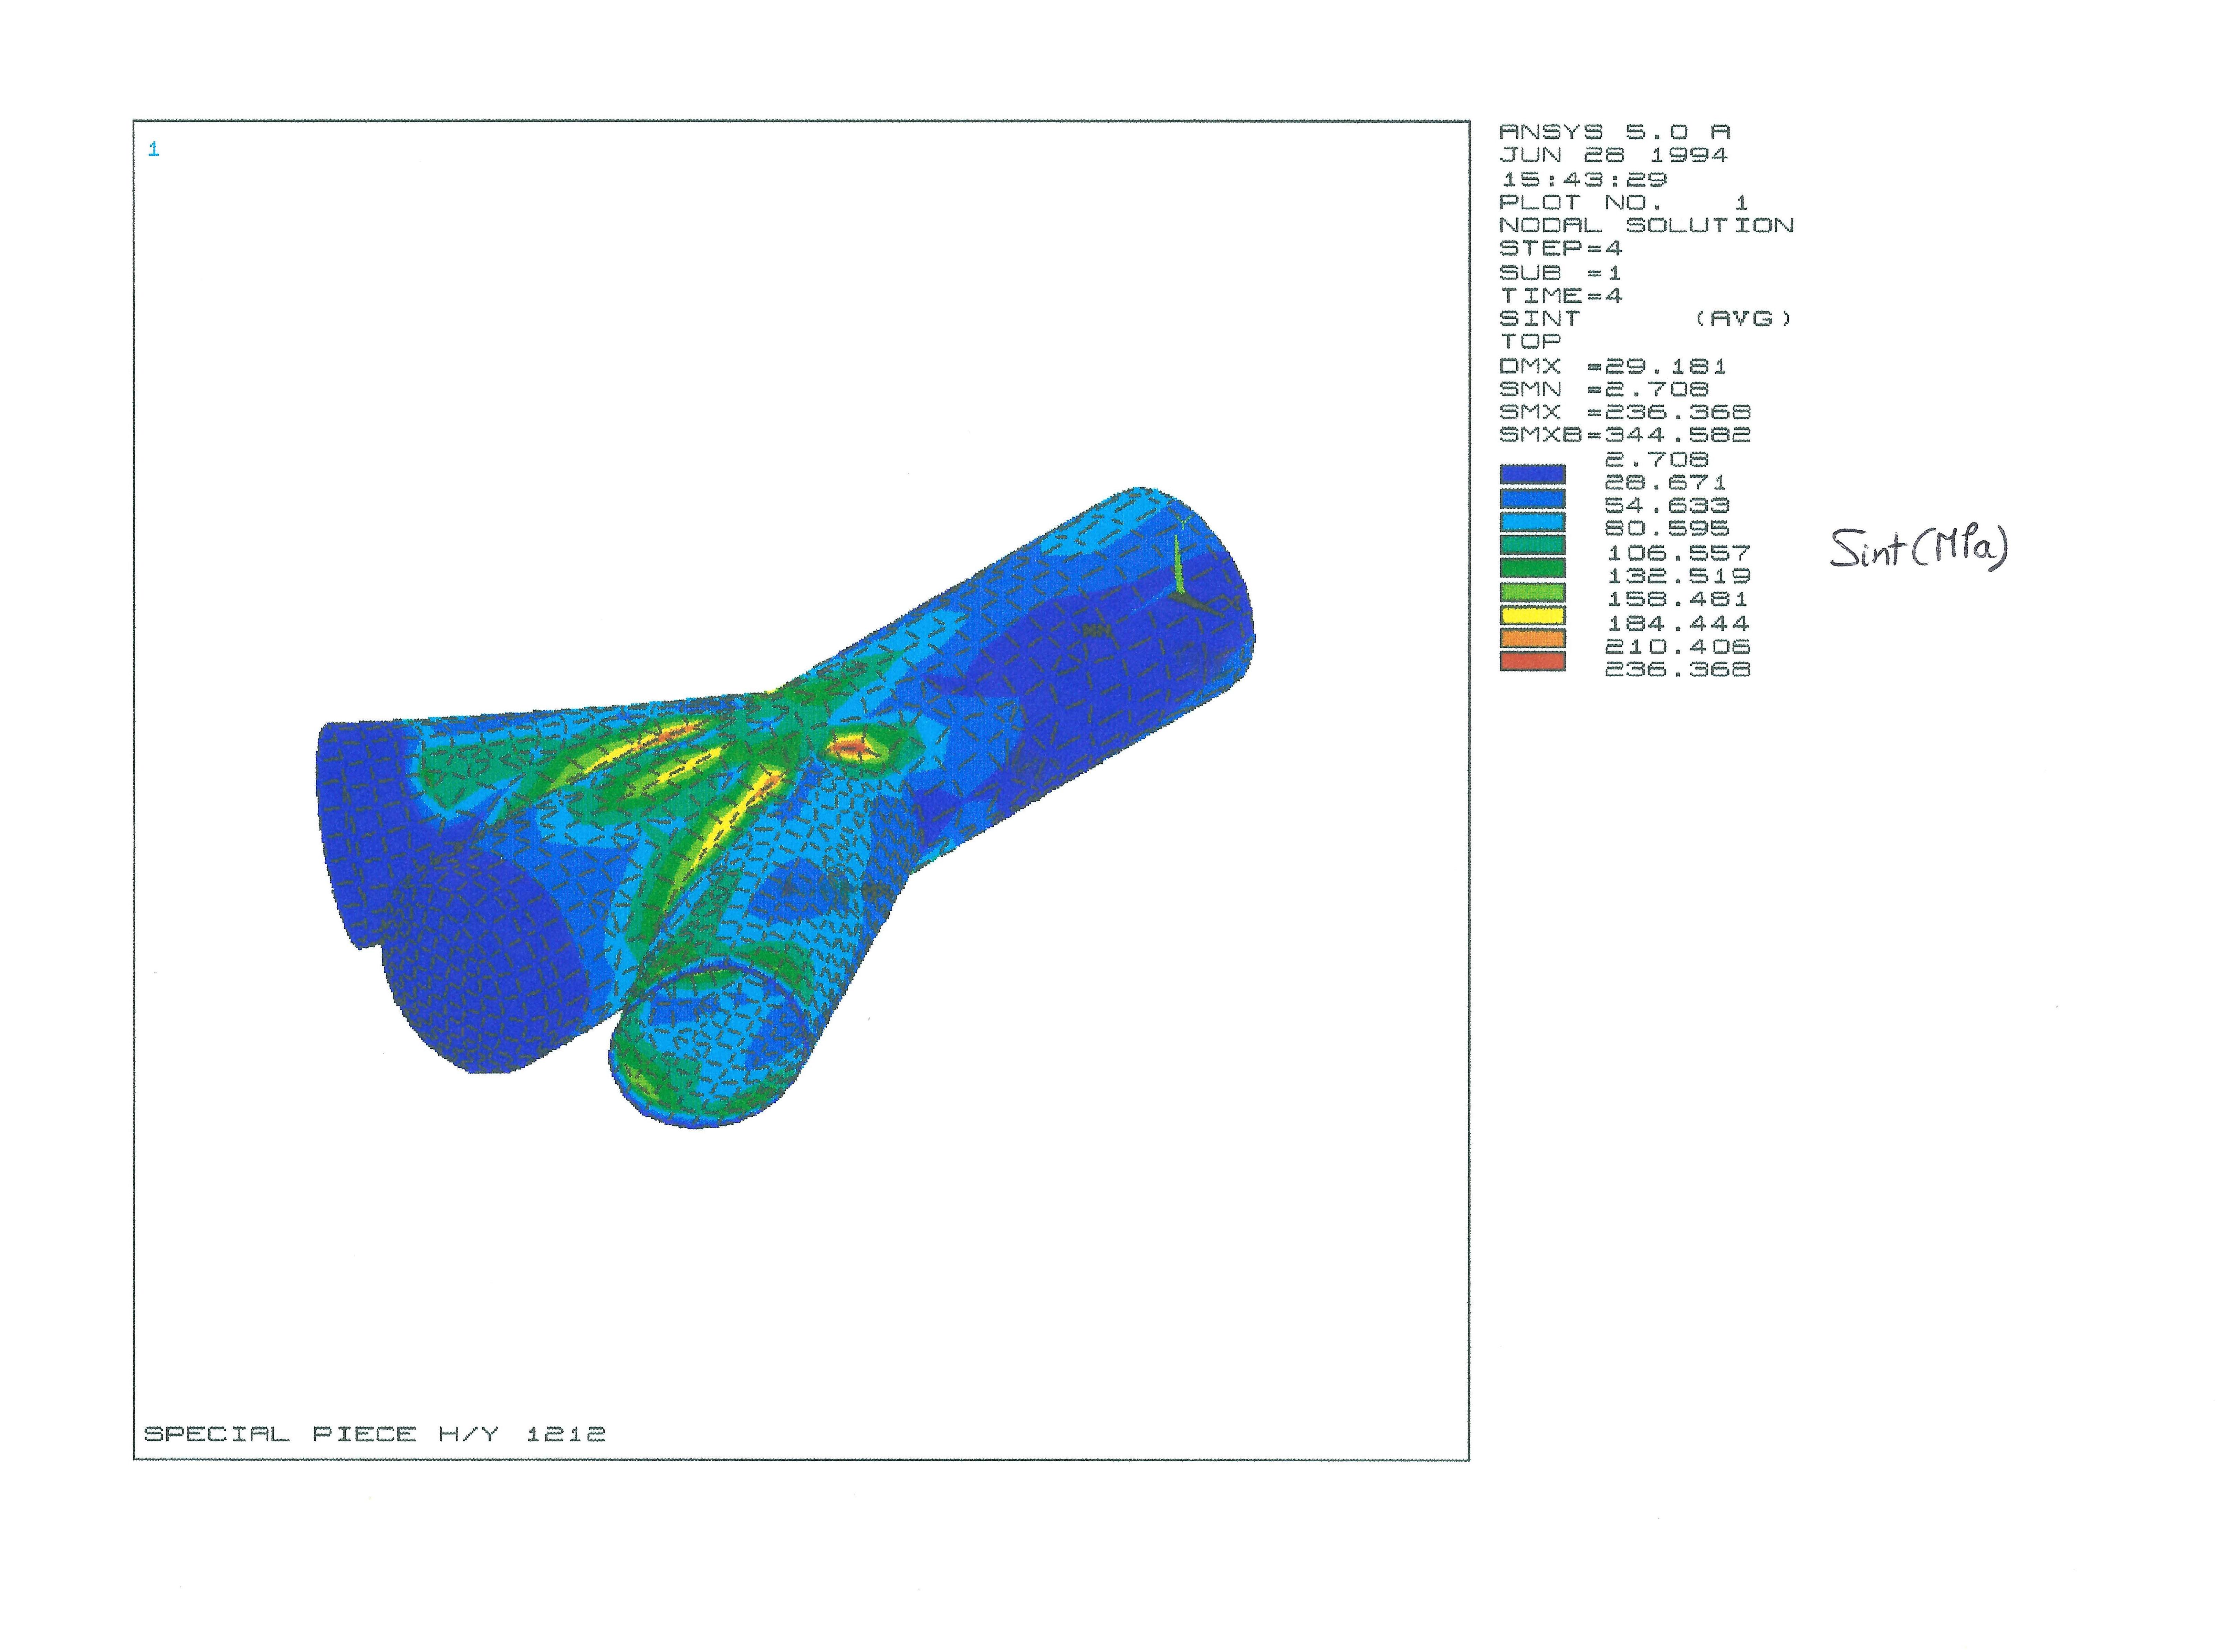Select the TIME=4 entry

click(x=1561, y=296)
